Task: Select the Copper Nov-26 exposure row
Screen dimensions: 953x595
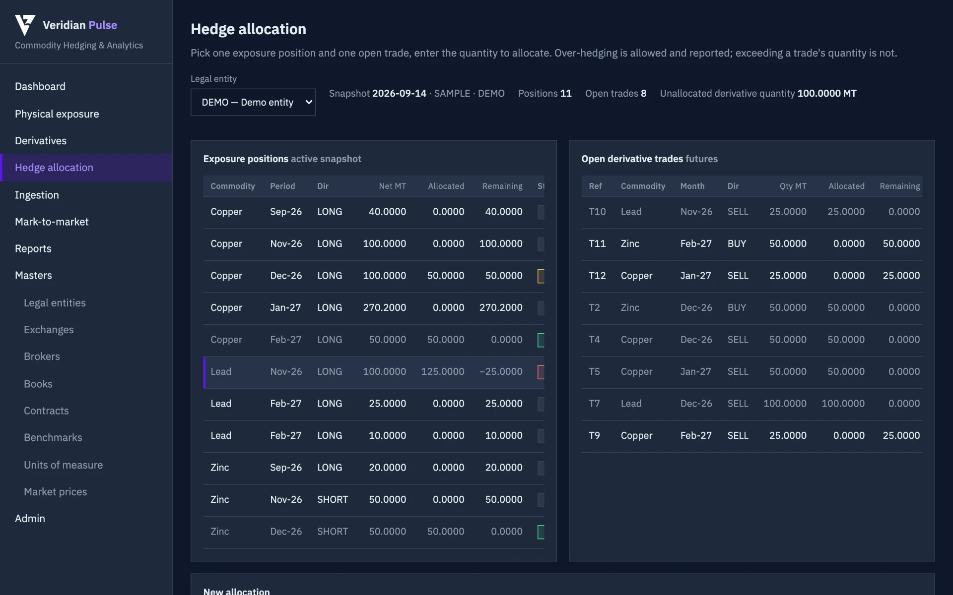Action: coord(373,244)
